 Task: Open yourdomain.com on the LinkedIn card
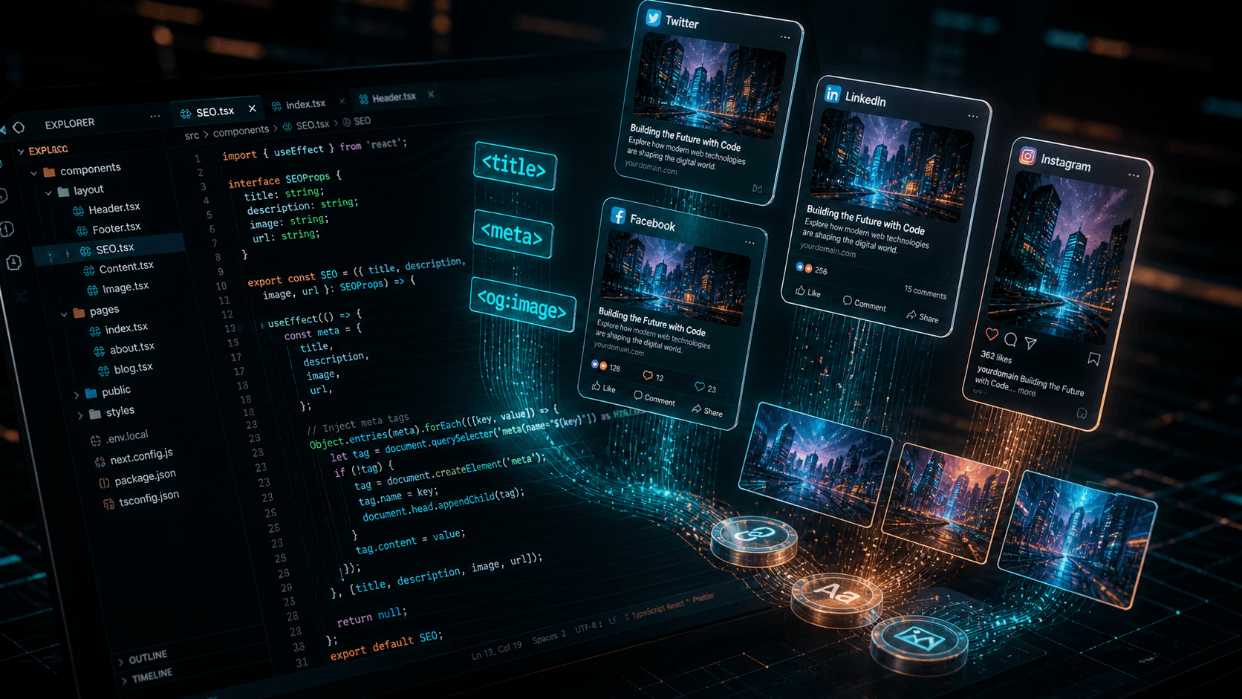pyautogui.click(x=828, y=250)
